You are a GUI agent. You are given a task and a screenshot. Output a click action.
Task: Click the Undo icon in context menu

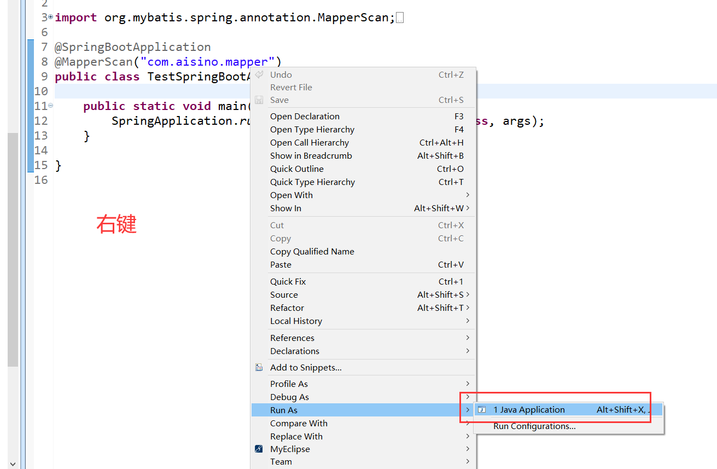pos(259,74)
